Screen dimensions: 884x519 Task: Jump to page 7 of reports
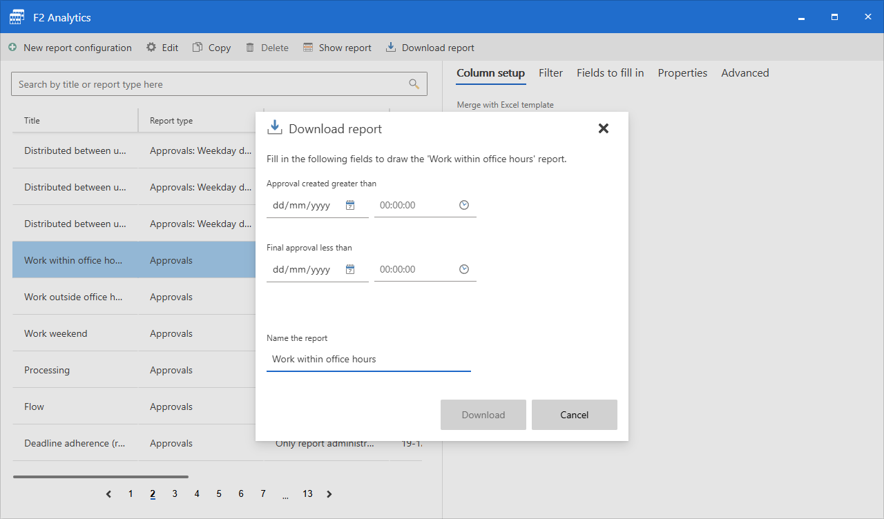point(263,494)
